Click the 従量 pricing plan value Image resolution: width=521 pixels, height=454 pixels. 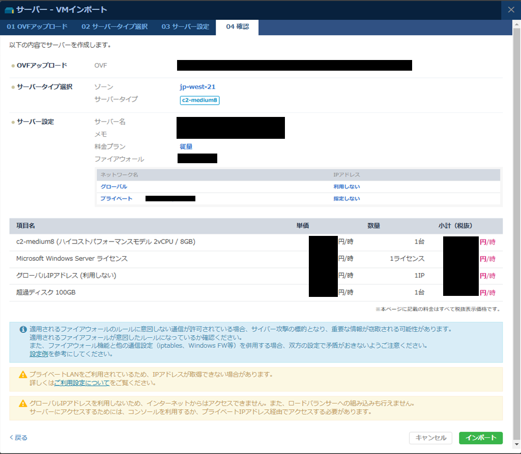[186, 146]
